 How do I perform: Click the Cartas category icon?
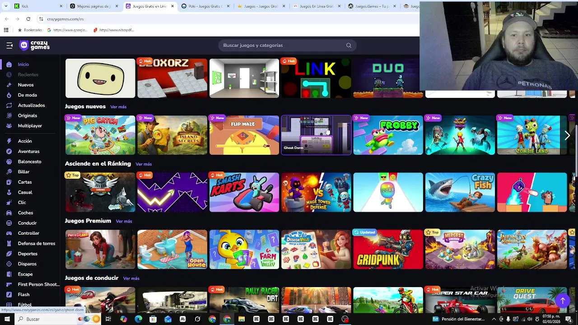coord(9,182)
